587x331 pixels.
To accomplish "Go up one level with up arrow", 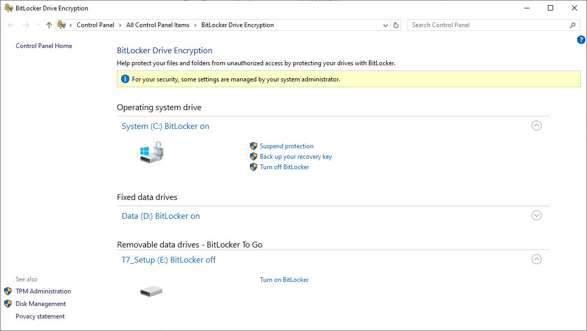I will click(49, 25).
